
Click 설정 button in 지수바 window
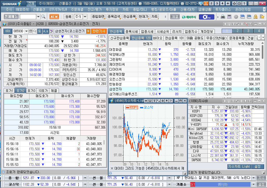pyautogui.click(x=257, y=166)
